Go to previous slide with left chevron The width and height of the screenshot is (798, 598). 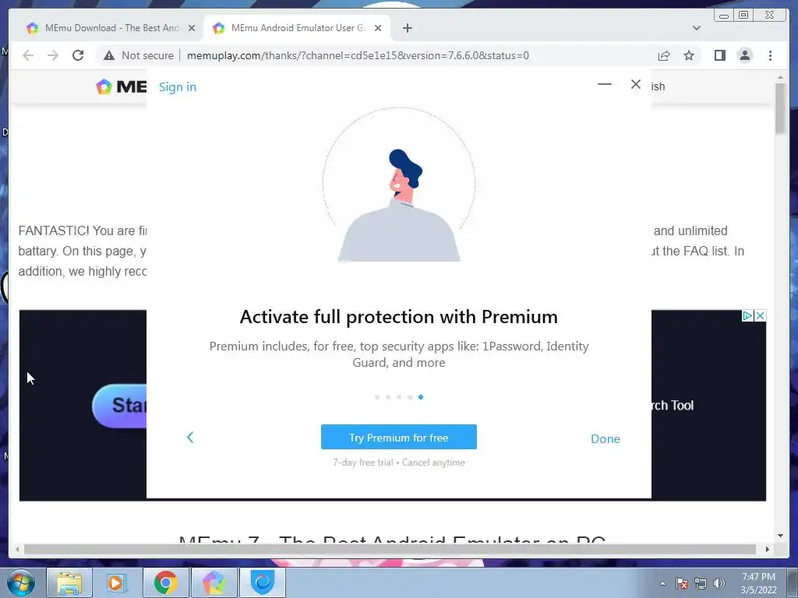click(190, 438)
